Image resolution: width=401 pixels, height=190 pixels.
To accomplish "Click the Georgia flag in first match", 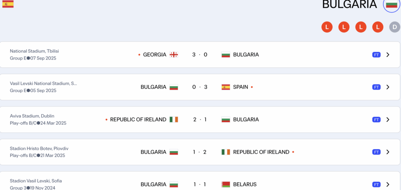I will [x=174, y=55].
